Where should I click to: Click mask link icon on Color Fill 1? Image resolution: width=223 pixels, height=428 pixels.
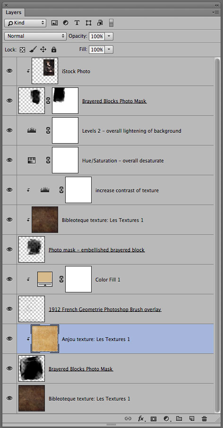61,279
